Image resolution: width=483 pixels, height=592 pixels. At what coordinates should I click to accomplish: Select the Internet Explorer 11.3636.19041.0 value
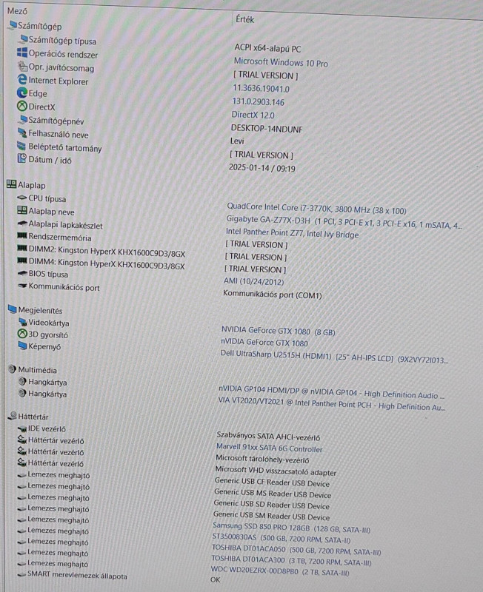[x=261, y=88]
